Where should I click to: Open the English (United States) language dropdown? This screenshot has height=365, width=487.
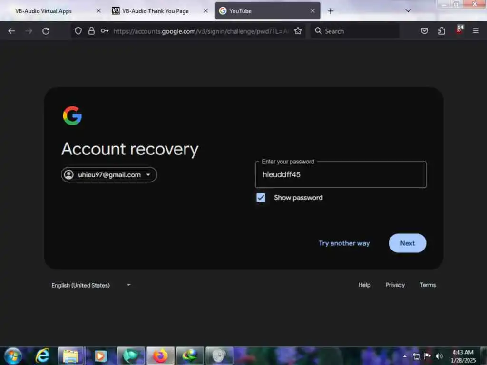click(x=91, y=285)
